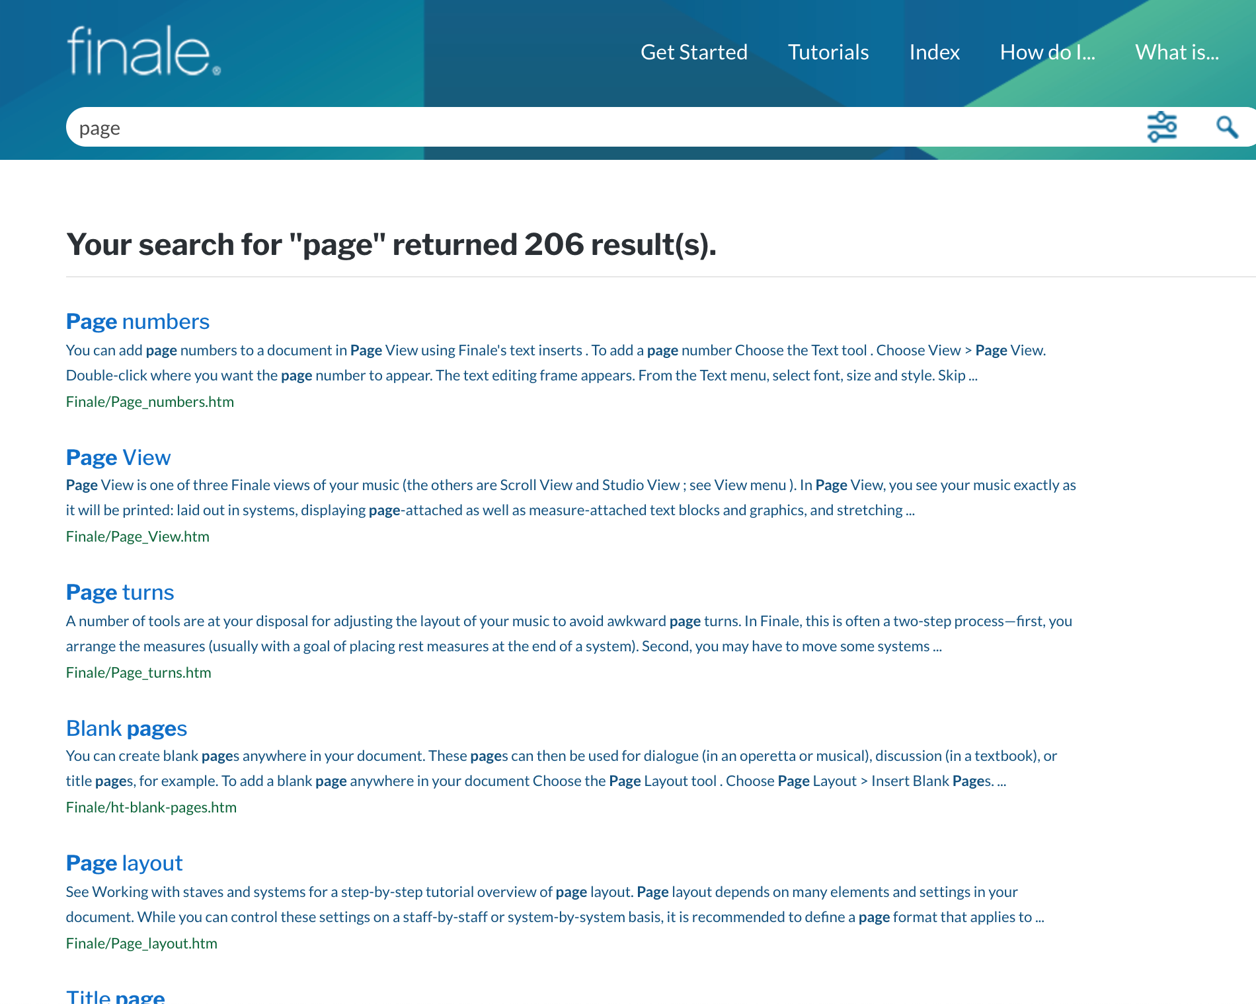Click the Finale/Page_turns.htm path
1256x1004 pixels.
pyautogui.click(x=139, y=672)
